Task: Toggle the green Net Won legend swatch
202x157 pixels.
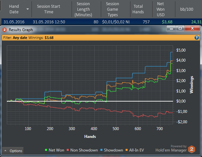Action: pyautogui.click(x=46, y=150)
